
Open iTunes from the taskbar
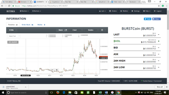click(x=112, y=93)
